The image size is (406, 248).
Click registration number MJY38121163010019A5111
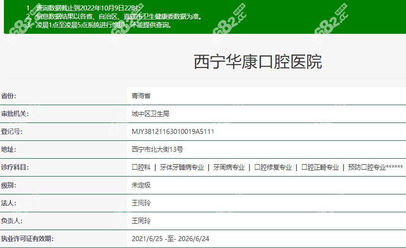tap(173, 131)
